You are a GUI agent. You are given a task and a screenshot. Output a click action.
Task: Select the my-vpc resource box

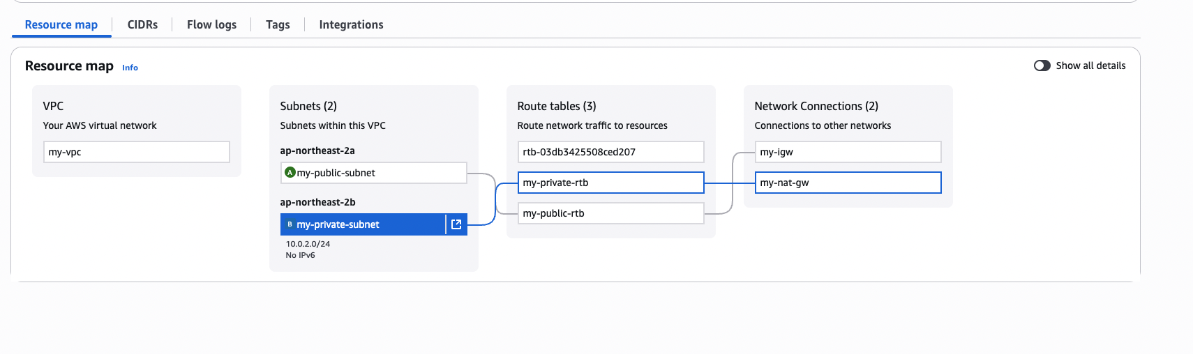[136, 152]
